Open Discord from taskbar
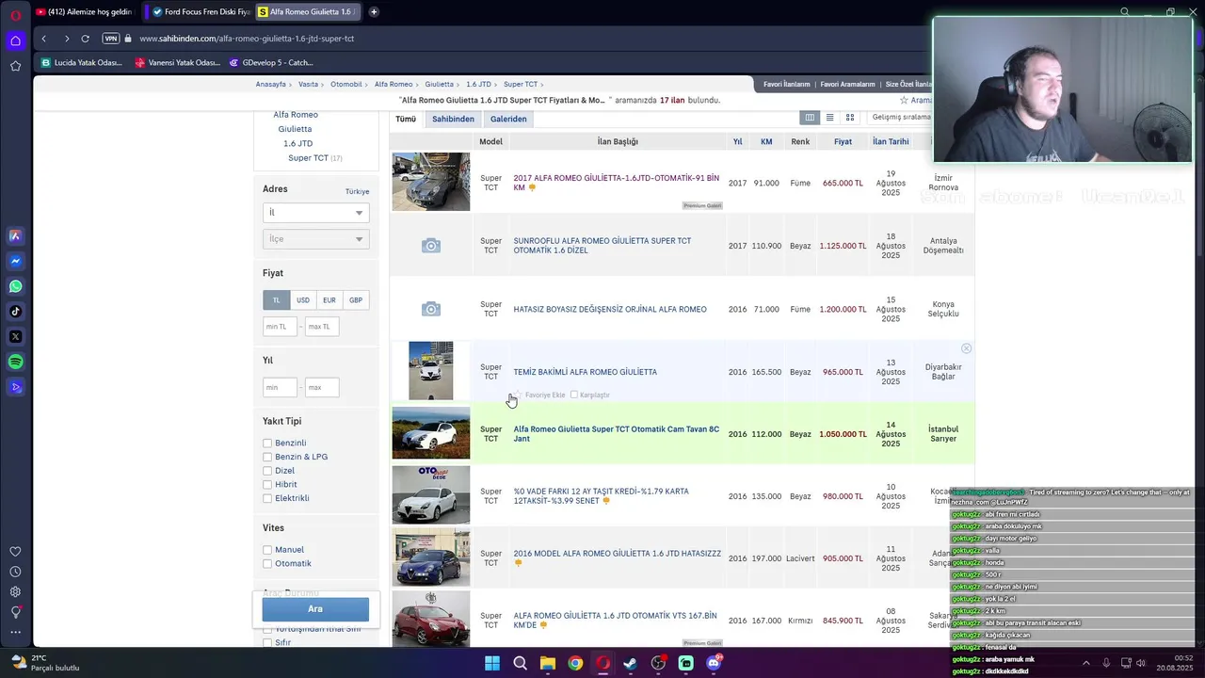1205x678 pixels. tap(714, 663)
